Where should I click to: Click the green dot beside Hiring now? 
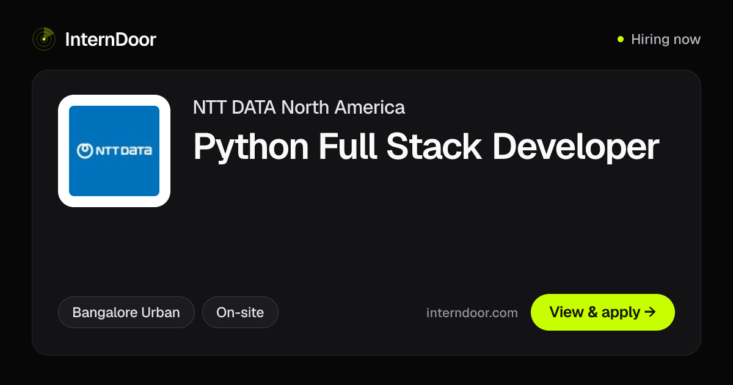621,40
